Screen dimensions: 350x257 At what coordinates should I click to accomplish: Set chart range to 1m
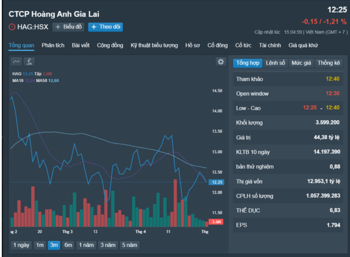pos(40,245)
